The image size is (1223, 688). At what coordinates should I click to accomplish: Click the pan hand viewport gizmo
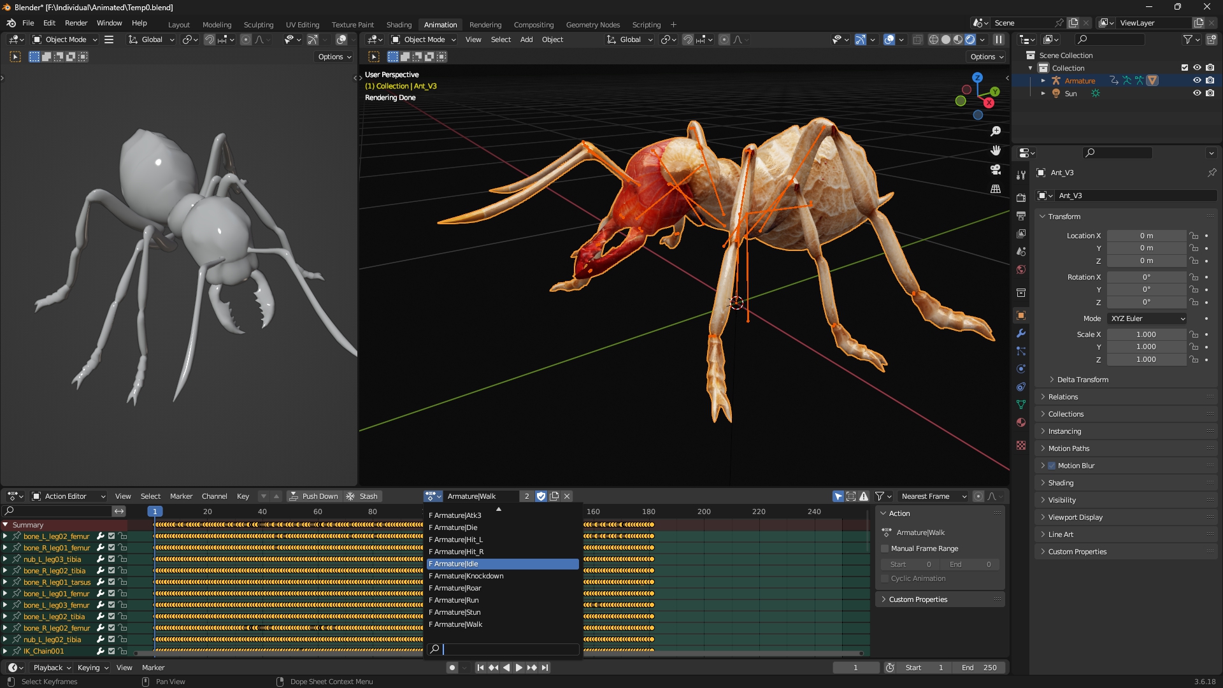click(x=996, y=150)
